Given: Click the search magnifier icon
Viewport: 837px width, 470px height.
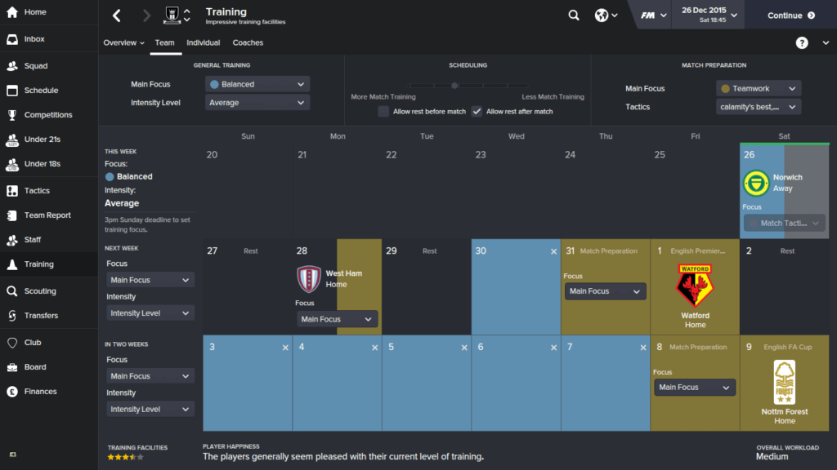Looking at the screenshot, I should point(573,15).
